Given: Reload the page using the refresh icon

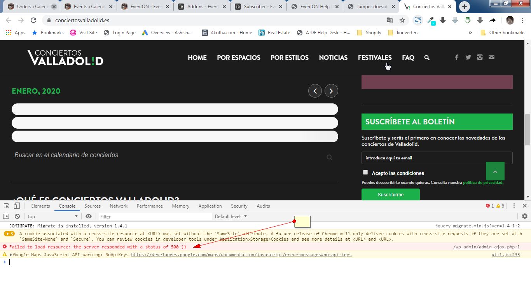Looking at the screenshot, I should tap(33, 20).
